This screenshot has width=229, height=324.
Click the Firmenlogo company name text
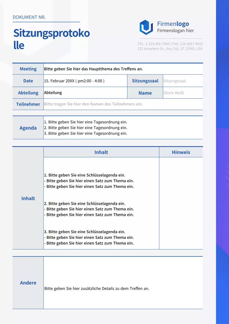pyautogui.click(x=173, y=24)
